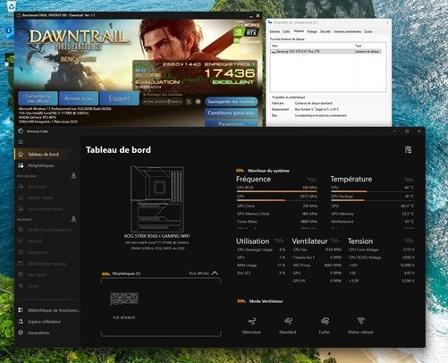The image size is (448, 363).
Task: Open Périphériques in the Armoury Crate sidebar
Action: coord(40,165)
